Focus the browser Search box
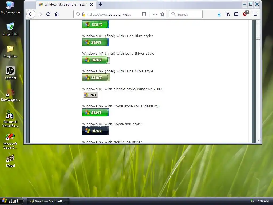 (186, 14)
